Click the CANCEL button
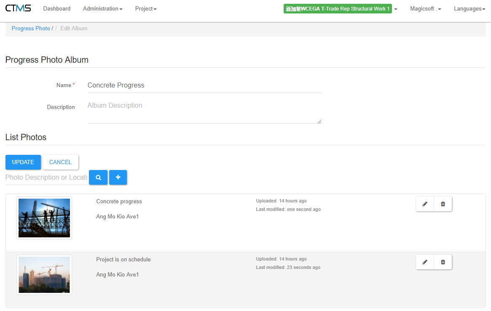This screenshot has height=311, width=491. tap(60, 162)
